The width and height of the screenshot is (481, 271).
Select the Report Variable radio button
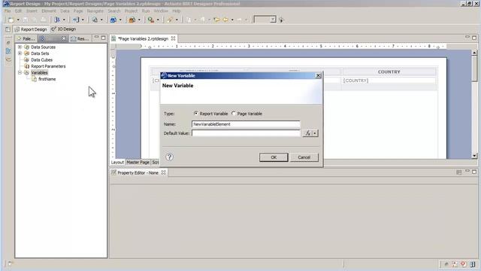coord(195,114)
